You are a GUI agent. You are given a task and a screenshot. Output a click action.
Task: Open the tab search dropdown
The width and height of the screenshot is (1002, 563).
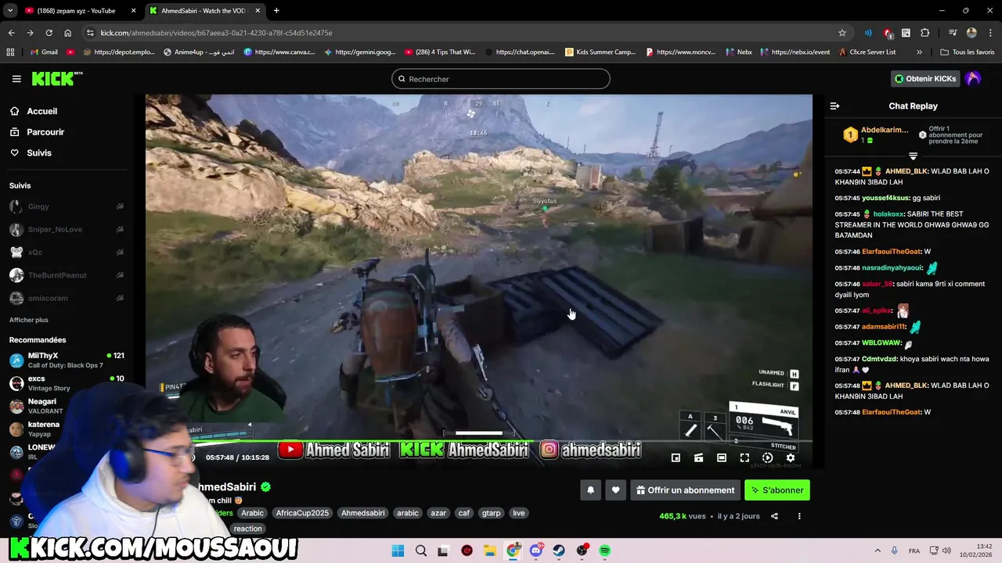coord(9,11)
